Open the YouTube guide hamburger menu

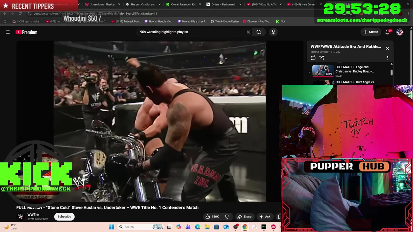[x=8, y=32]
